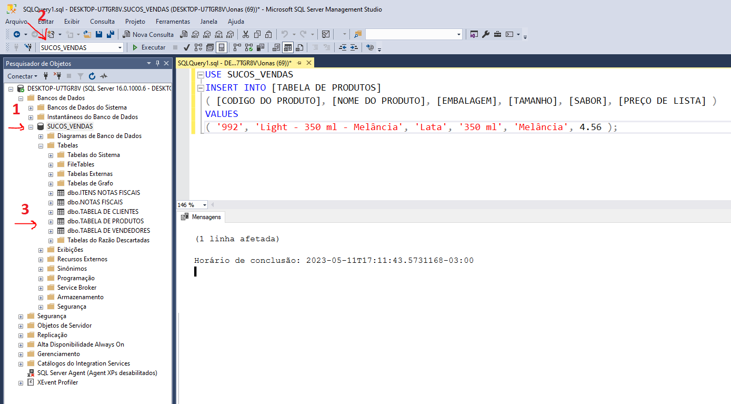The image size is (731, 404).
Task: Open the Consulta menu
Action: click(x=102, y=22)
